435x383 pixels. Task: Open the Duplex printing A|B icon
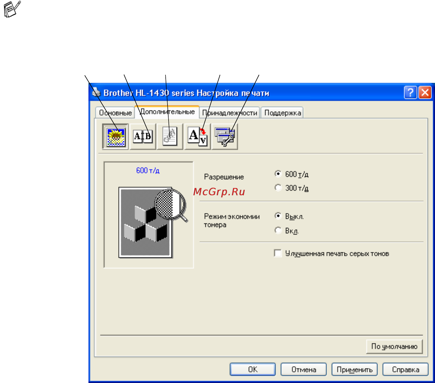pyautogui.click(x=143, y=136)
